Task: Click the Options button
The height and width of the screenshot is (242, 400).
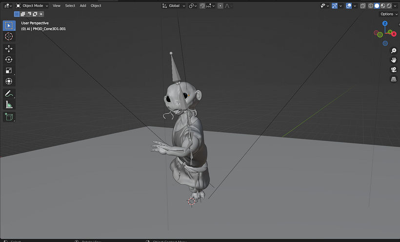Action: 388,14
